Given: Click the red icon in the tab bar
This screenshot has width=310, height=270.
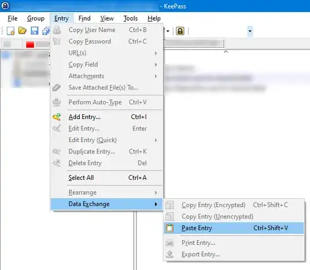Looking at the screenshot, I should tap(30, 44).
